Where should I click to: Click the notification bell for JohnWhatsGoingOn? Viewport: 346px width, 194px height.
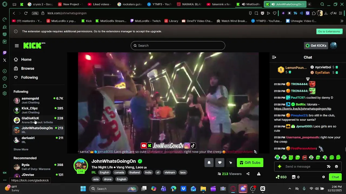pyautogui.click(x=209, y=162)
